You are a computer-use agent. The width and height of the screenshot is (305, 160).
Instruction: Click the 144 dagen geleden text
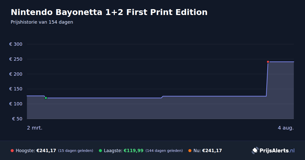[164, 151]
